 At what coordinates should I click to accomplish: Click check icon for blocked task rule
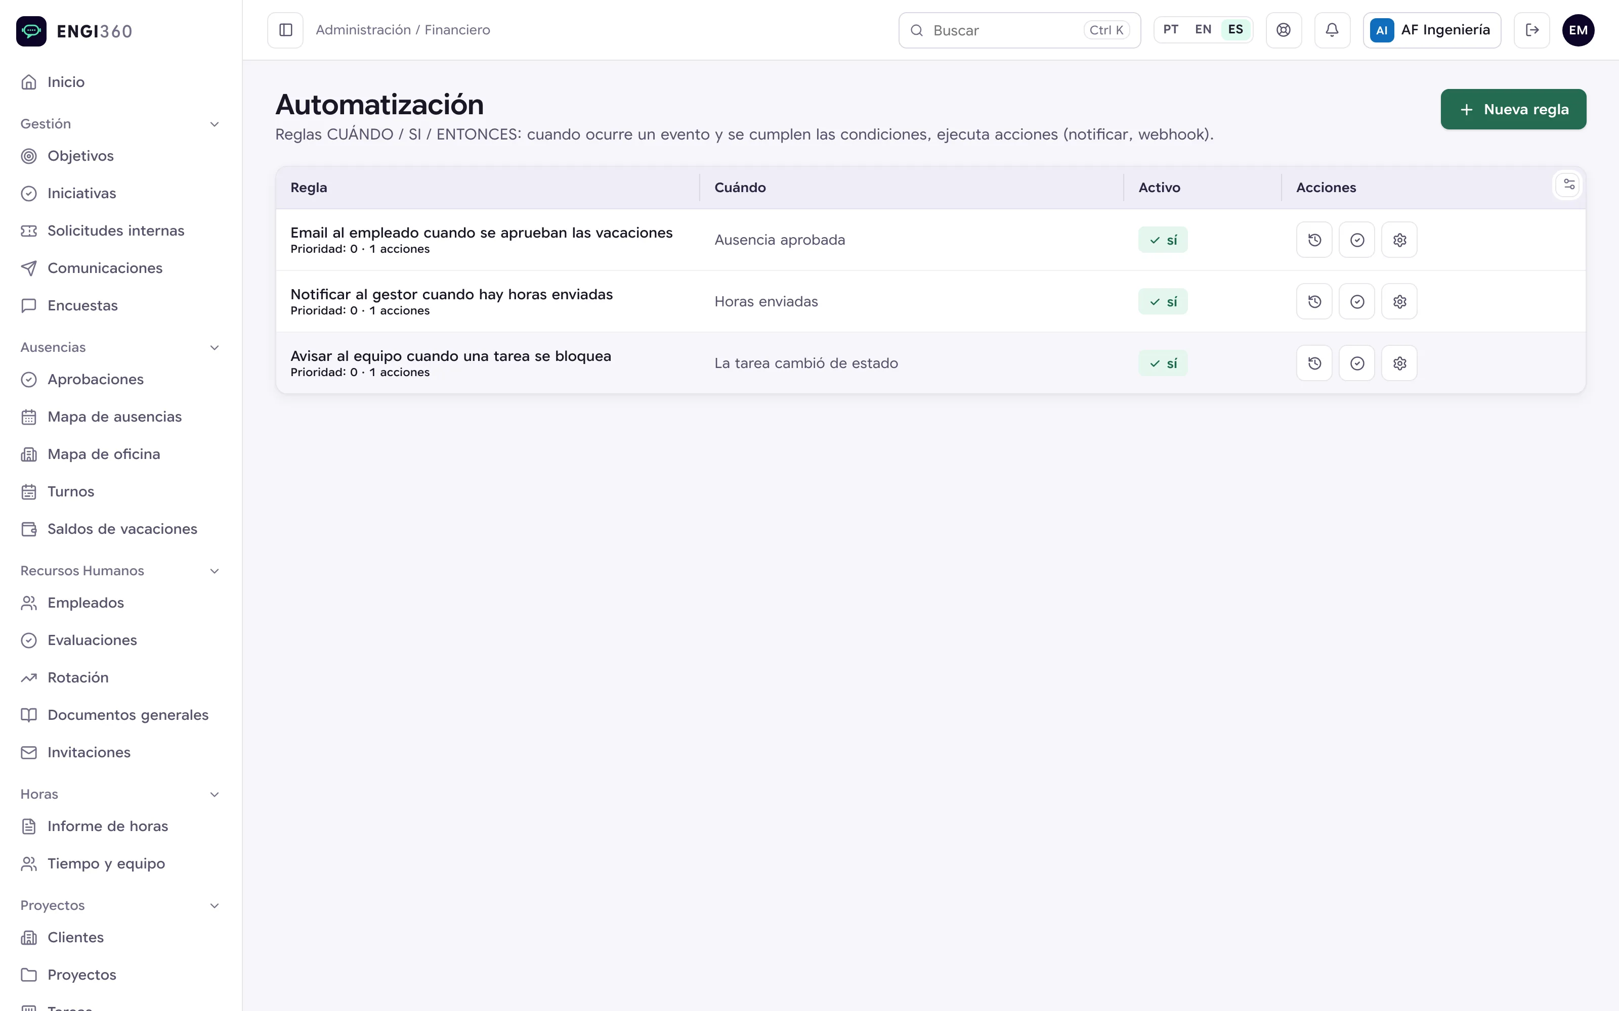(1357, 363)
